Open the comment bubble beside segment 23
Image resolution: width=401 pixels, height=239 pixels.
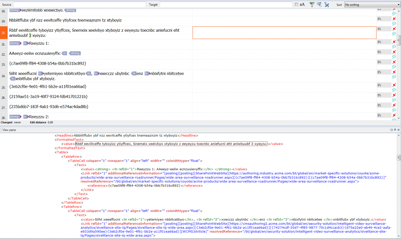[394, 67]
